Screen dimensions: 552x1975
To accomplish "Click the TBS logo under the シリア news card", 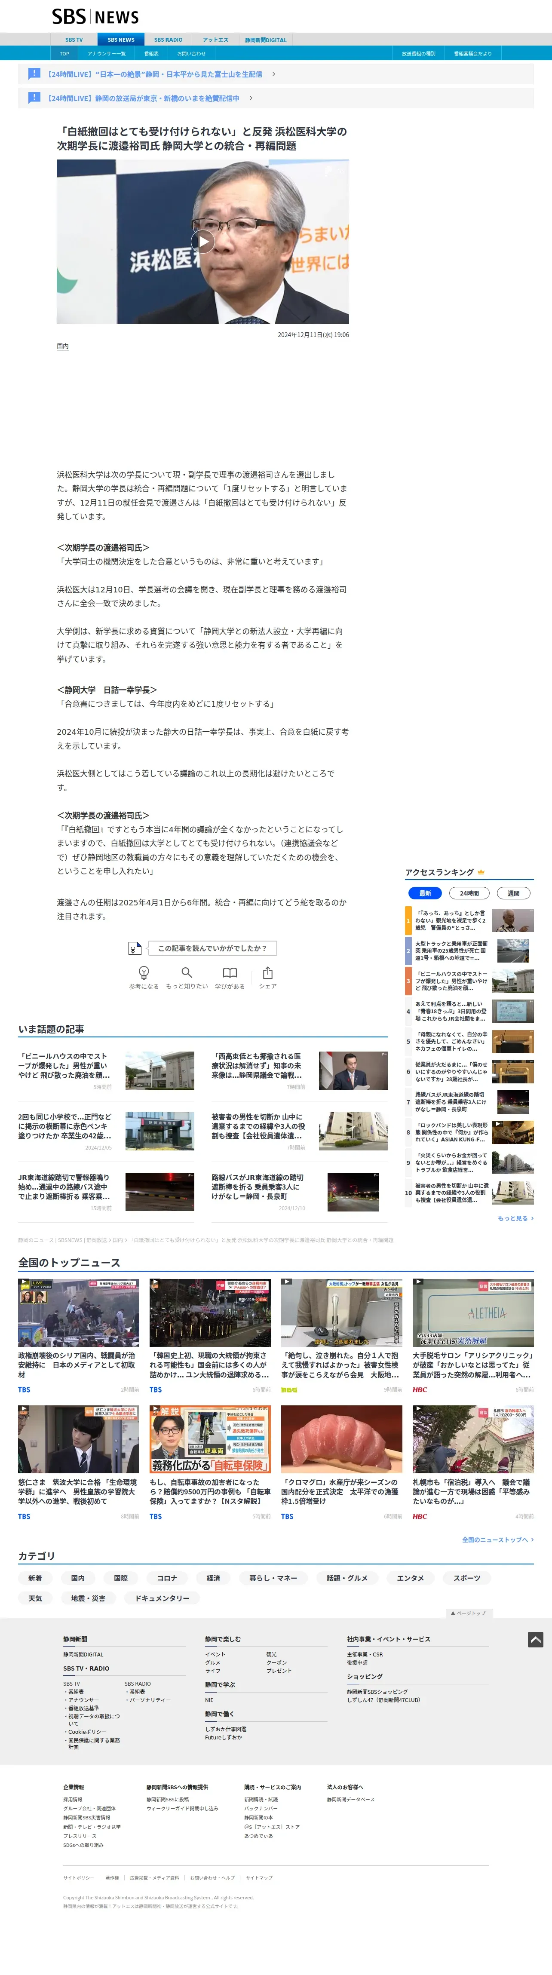I will (25, 1389).
